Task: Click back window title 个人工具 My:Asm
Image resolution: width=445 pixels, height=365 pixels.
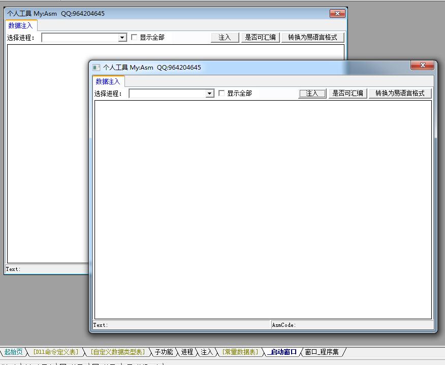Action: 32,14
